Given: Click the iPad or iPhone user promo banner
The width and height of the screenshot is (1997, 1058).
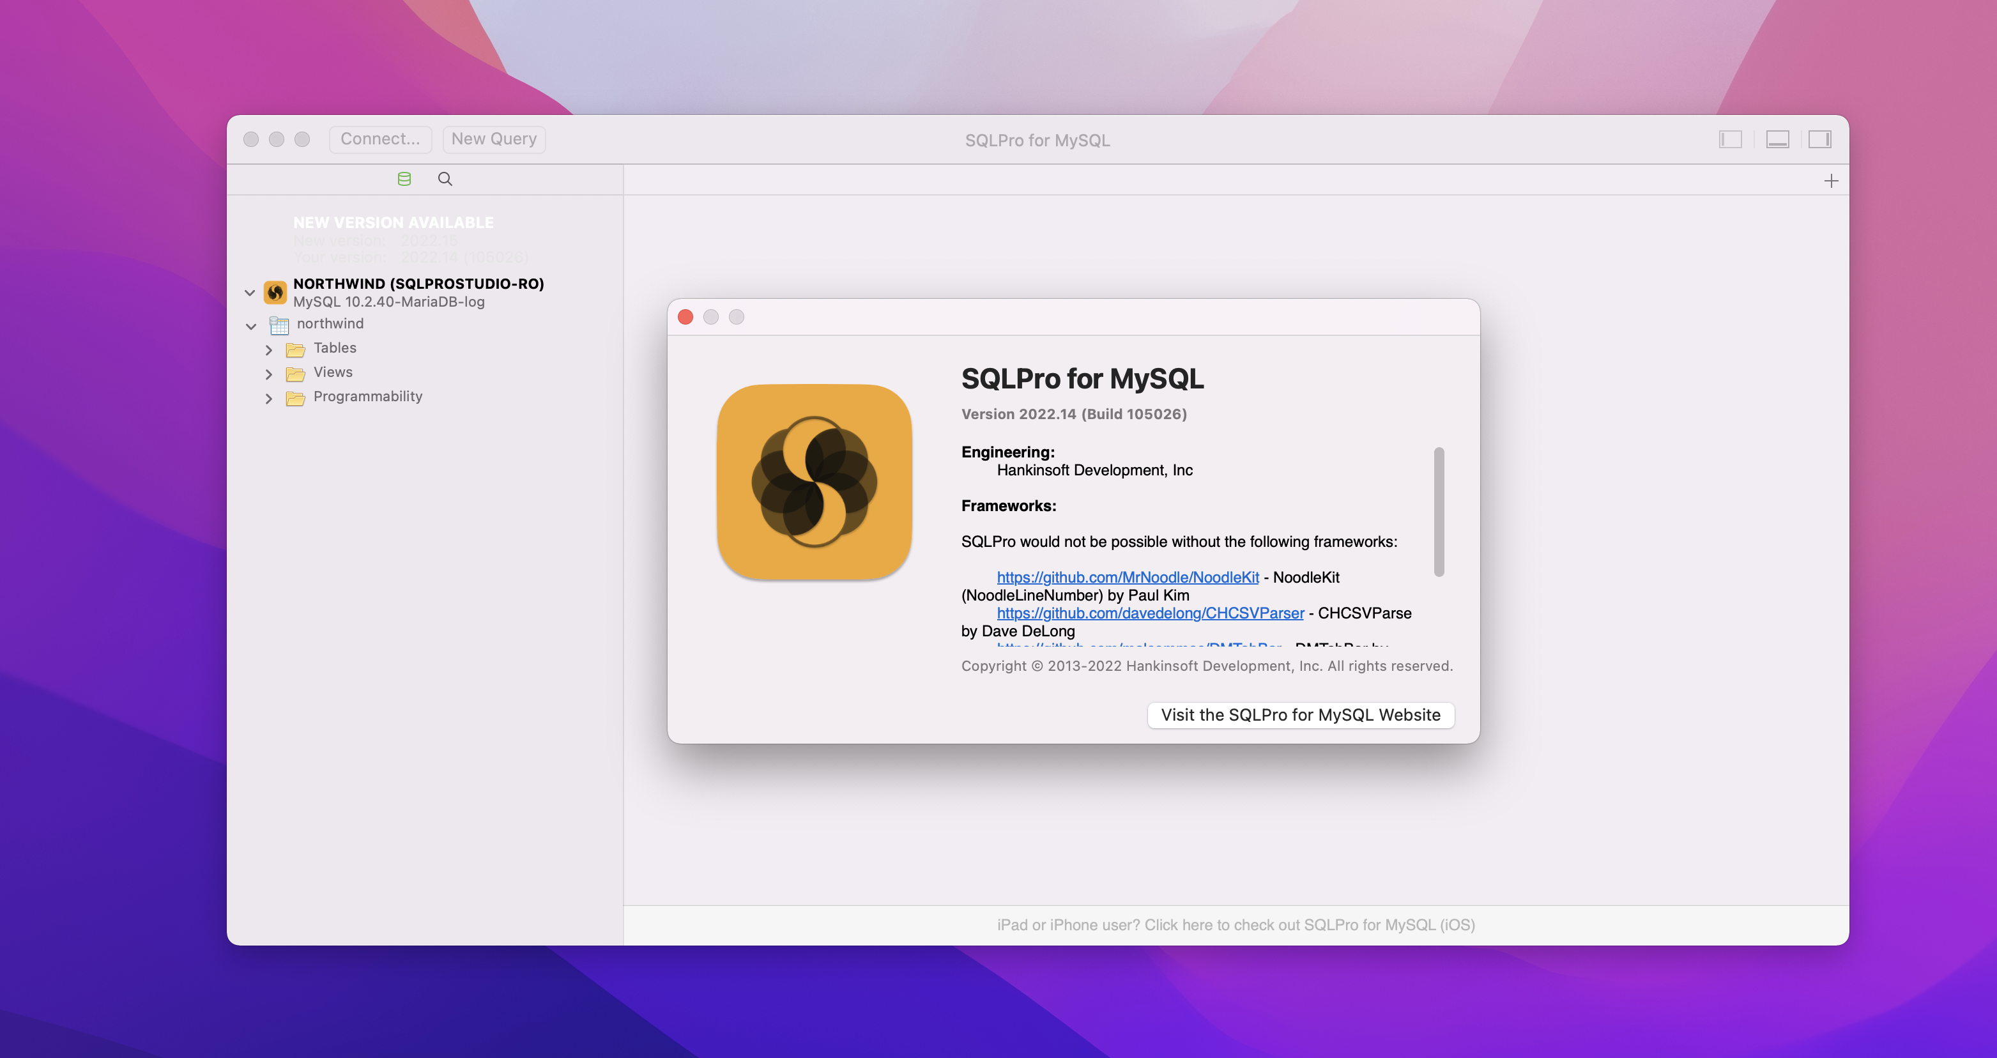Looking at the screenshot, I should tap(1236, 924).
